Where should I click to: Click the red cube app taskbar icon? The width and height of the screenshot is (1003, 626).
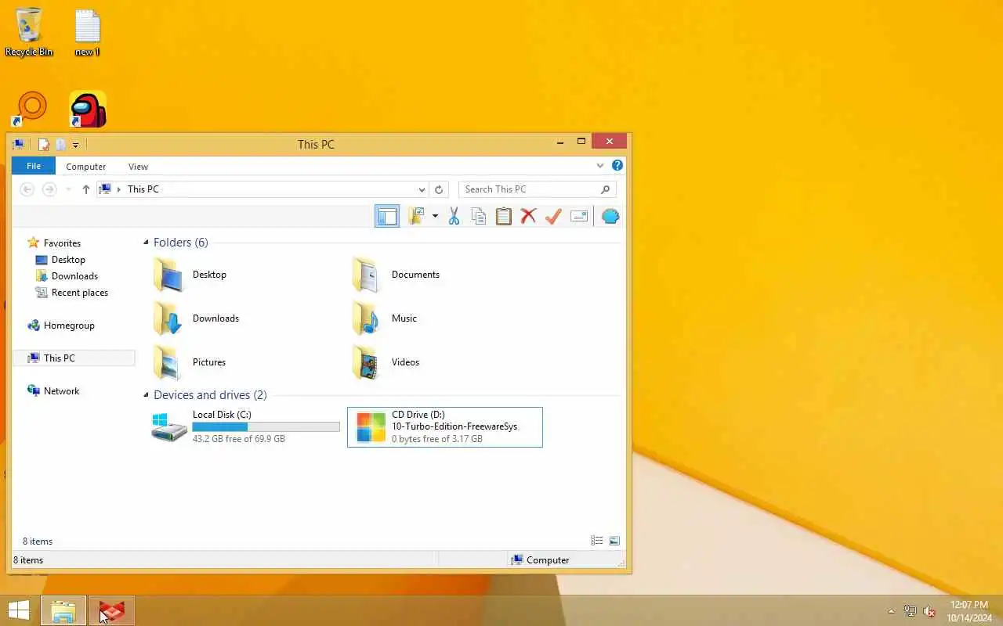[x=112, y=611]
